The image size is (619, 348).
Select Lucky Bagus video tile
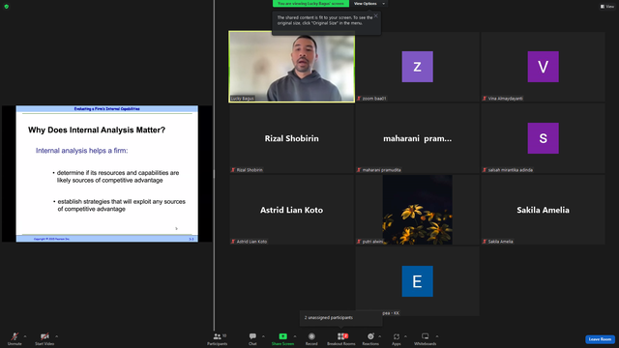click(x=292, y=67)
